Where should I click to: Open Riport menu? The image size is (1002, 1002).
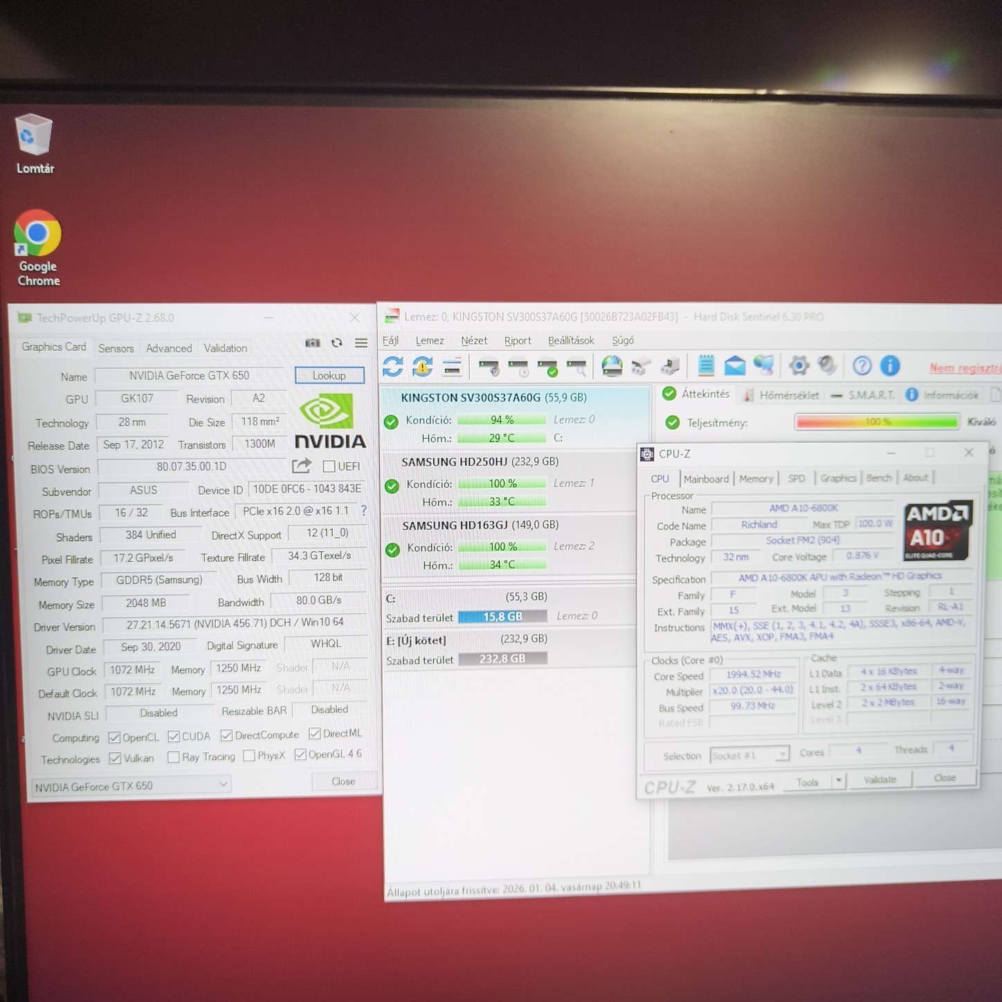(518, 340)
